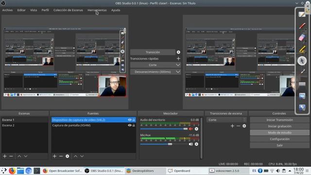Remove selected source with minus button
This screenshot has width=311, height=175.
tap(61, 157)
